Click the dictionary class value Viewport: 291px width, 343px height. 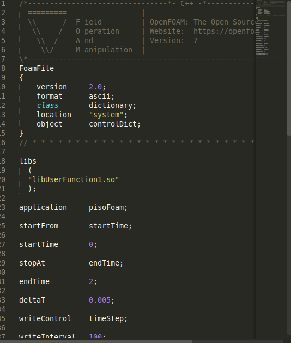pos(111,105)
